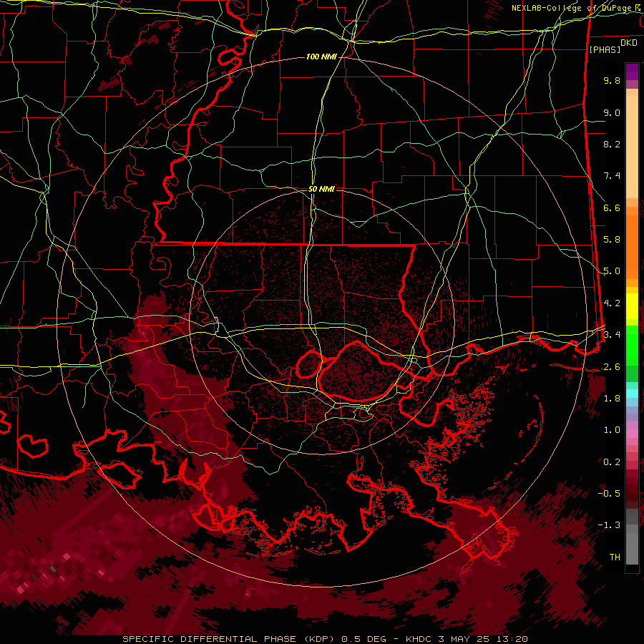Click the cyan segment of the color bar
The image size is (644, 644).
632,393
